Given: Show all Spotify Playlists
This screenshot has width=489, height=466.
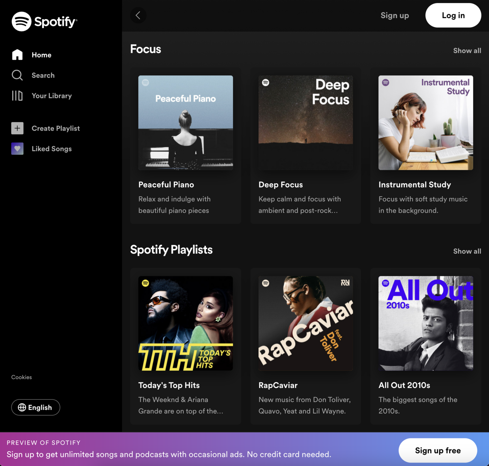Looking at the screenshot, I should coord(467,251).
